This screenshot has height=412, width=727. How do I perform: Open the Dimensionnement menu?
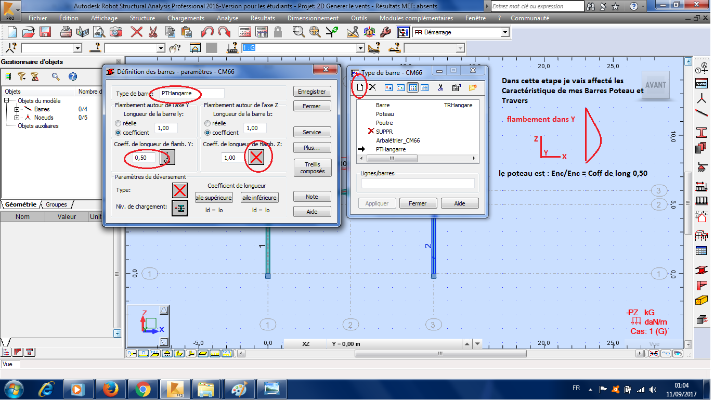tap(313, 18)
